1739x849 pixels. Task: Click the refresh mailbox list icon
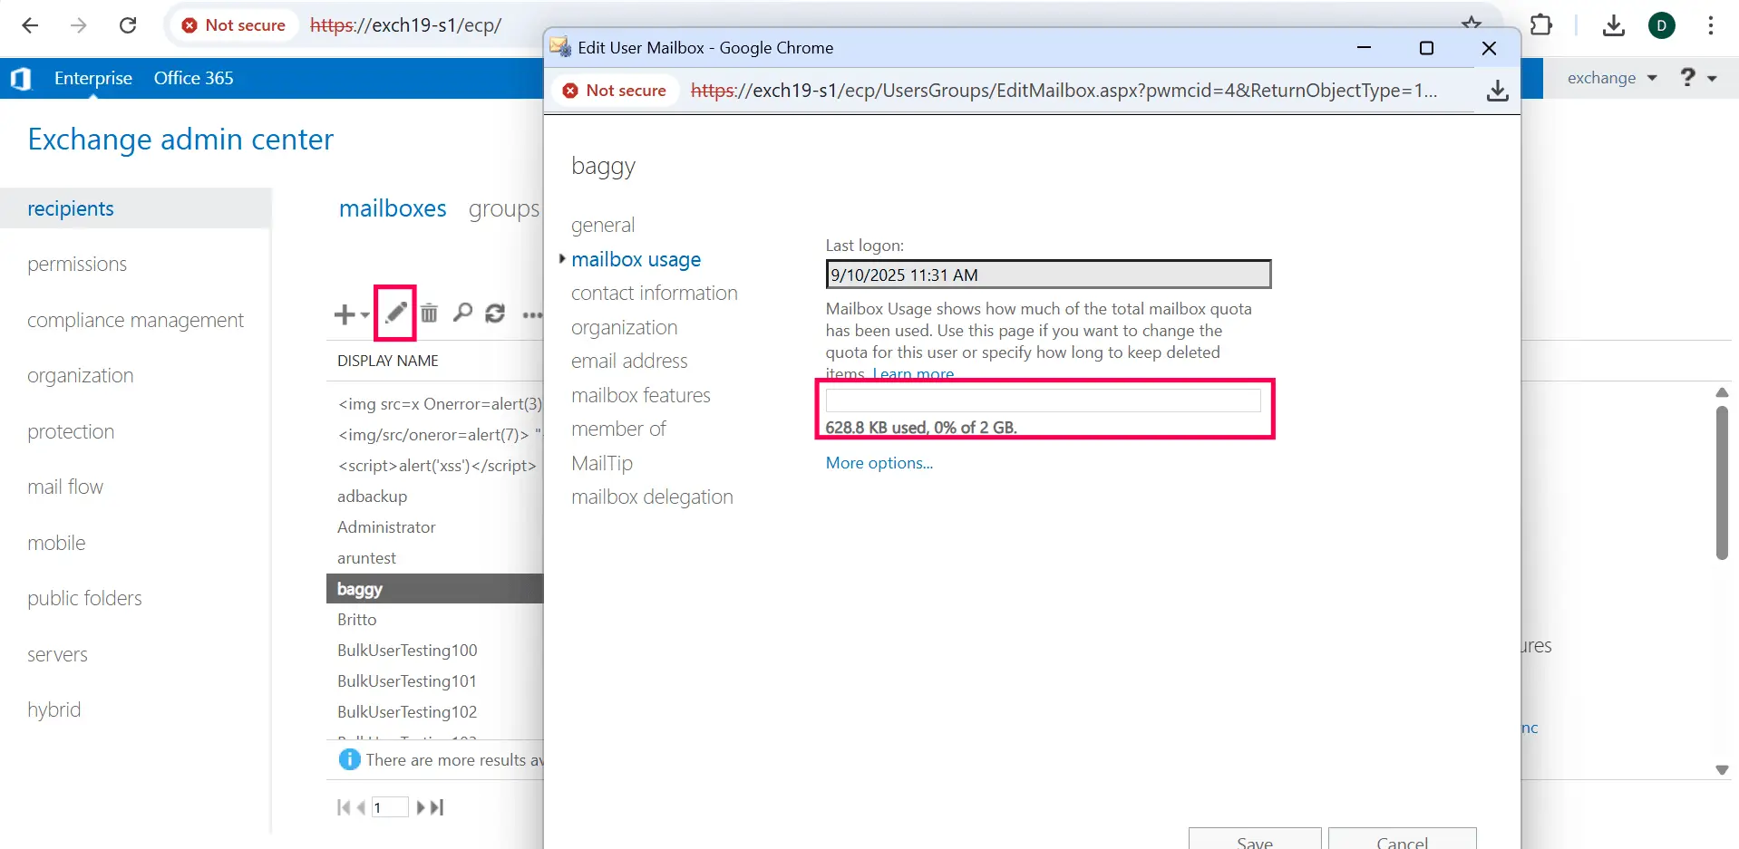pos(495,314)
